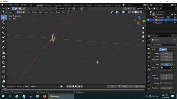The width and height of the screenshot is (177, 99).
Task: Remove the Screw modifier
Action: 171,50
